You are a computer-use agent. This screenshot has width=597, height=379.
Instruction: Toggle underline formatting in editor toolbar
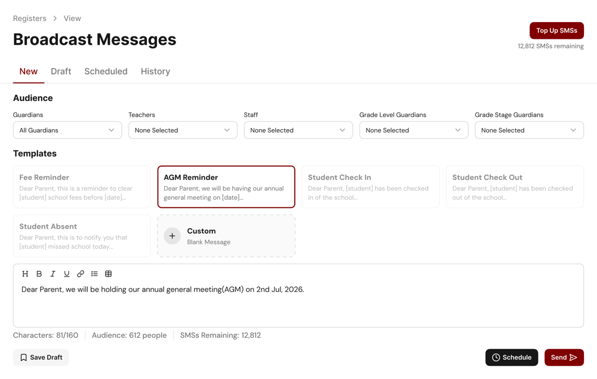tap(67, 274)
